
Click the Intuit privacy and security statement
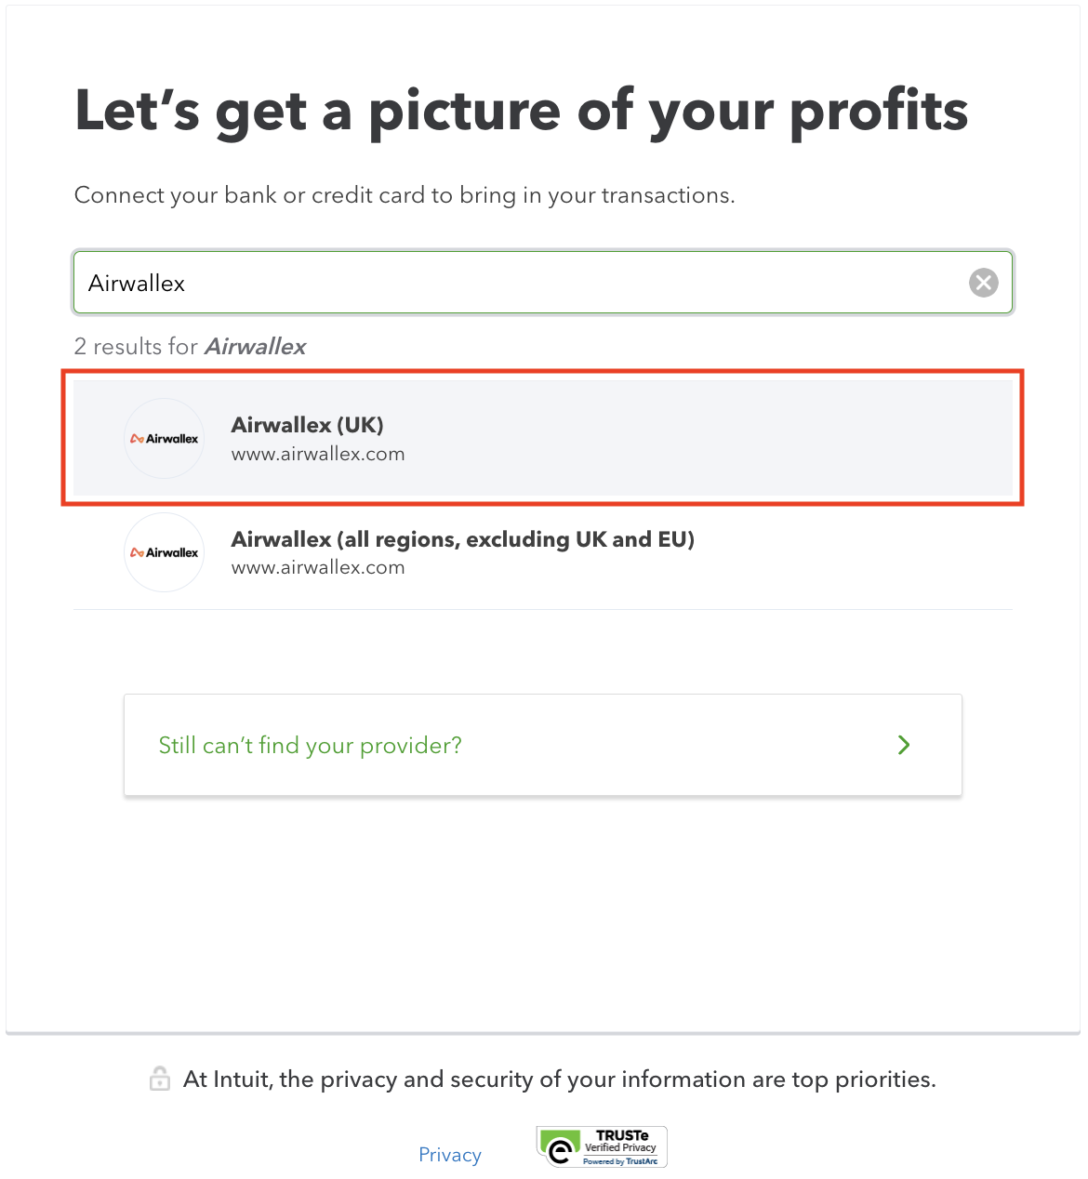[x=559, y=1080]
